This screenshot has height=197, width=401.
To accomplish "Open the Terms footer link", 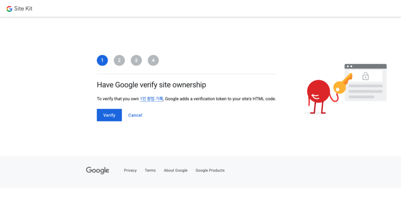I will click(150, 170).
